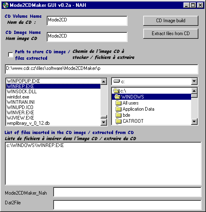The width and height of the screenshot is (206, 212).
Task: Click the bde folder icon
Action: point(119,115)
